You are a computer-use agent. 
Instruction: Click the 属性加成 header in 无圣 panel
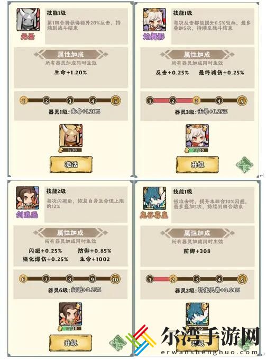71,55
